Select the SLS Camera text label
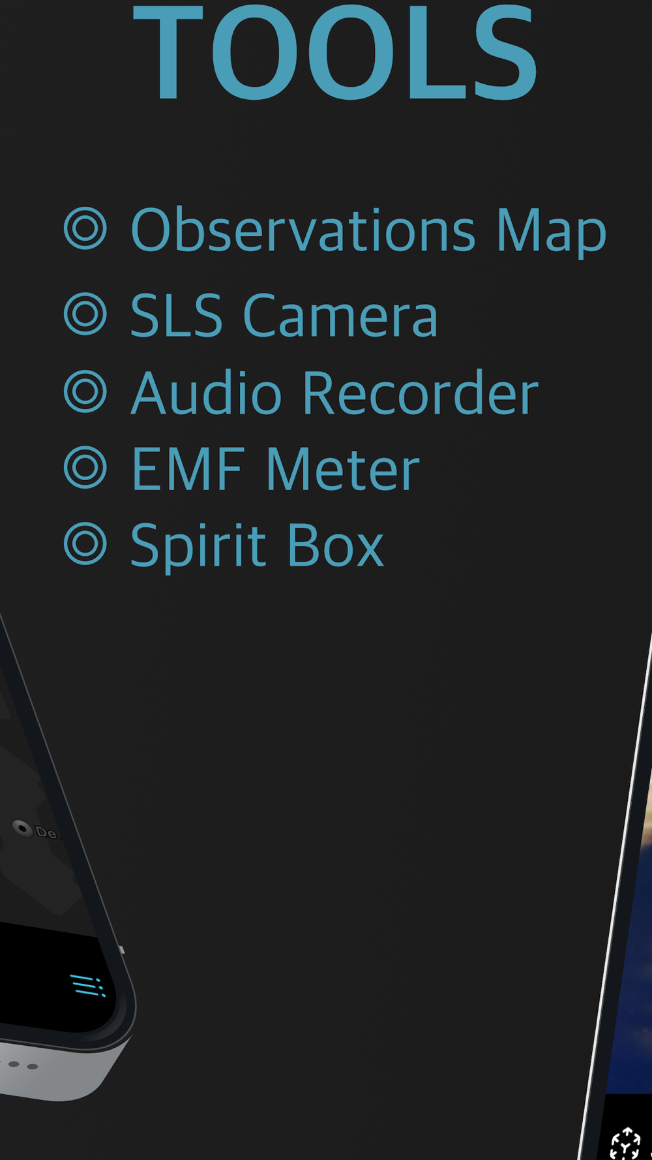 284,315
